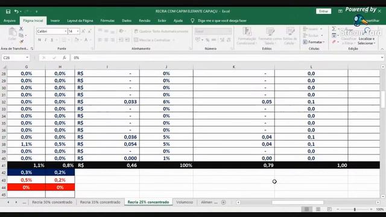This screenshot has width=386, height=217.
Task: Decrease font size with smaller A icon
Action: (90, 31)
